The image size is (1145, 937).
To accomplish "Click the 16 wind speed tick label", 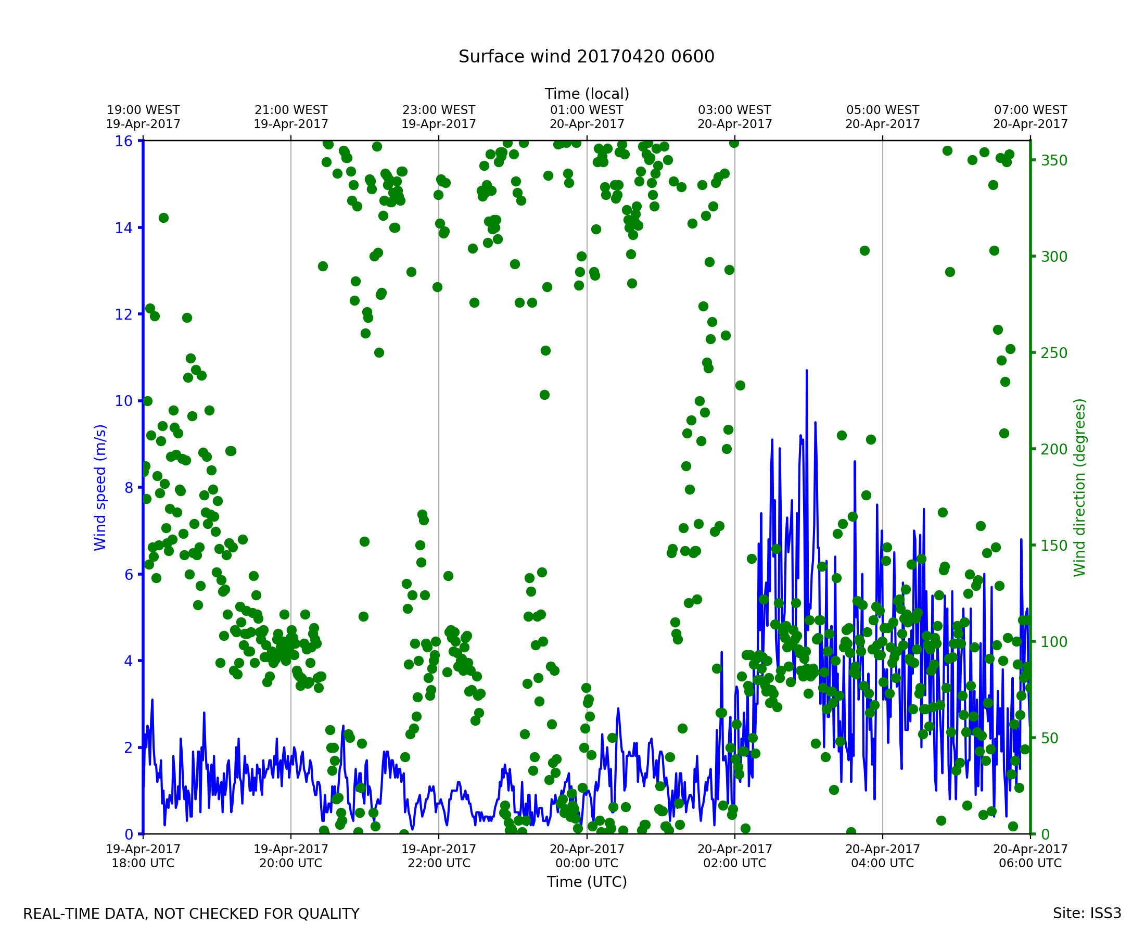I will (123, 142).
